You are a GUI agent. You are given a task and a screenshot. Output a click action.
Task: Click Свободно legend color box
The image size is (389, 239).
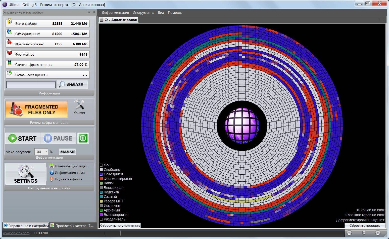(x=101, y=170)
